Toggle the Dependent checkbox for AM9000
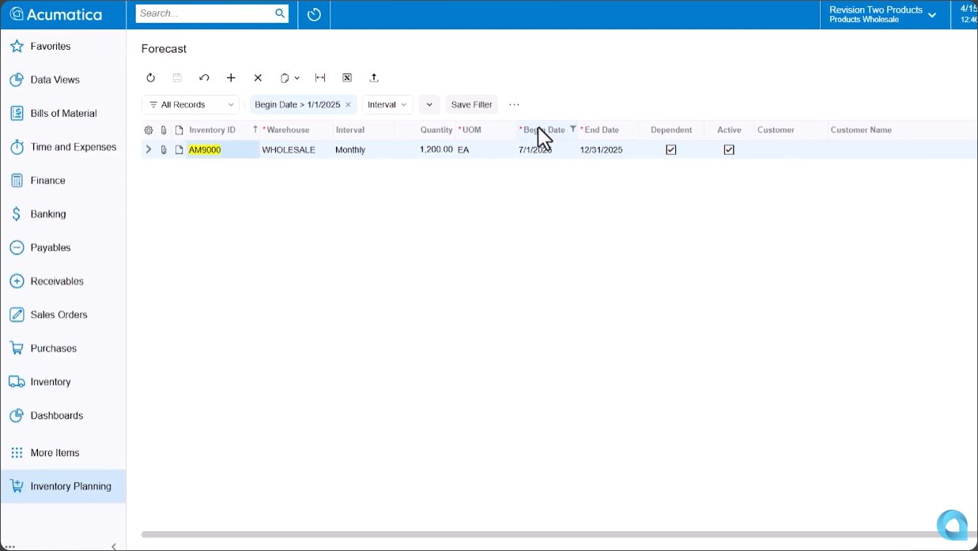This screenshot has height=551, width=978. 671,149
